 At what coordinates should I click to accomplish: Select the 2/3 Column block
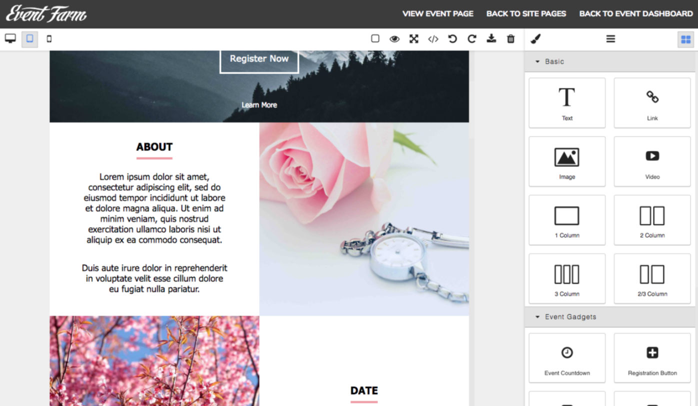pos(652,278)
